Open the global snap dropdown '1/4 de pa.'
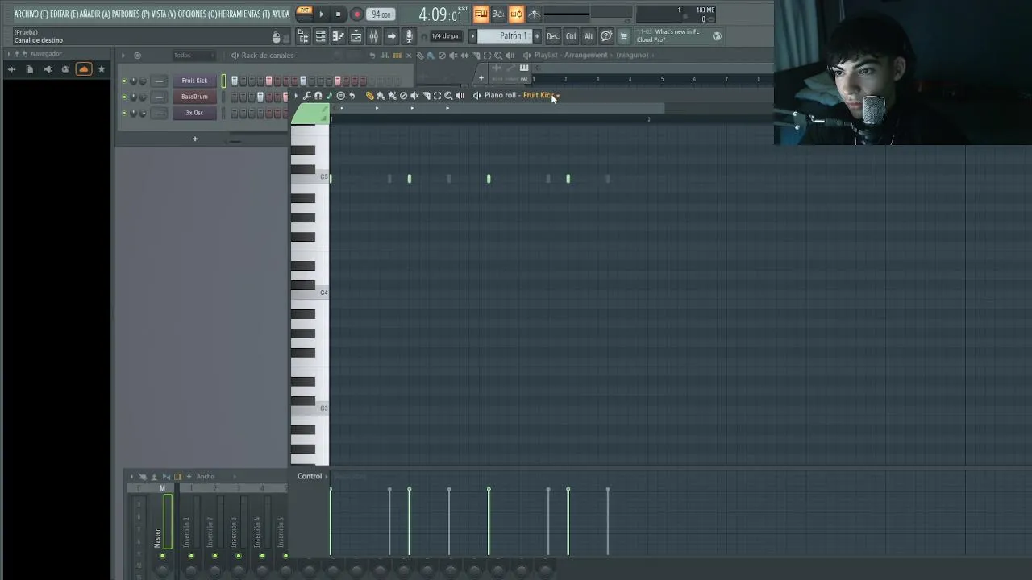This screenshot has height=580, width=1032. tap(445, 36)
